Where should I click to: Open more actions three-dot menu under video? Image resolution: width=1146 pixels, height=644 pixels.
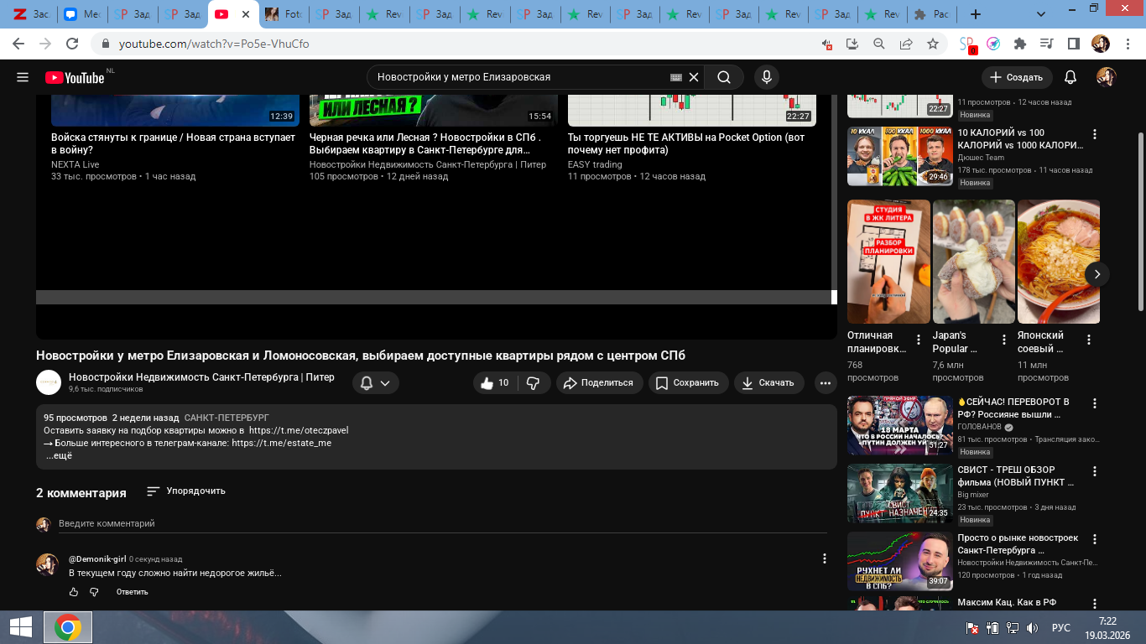(x=826, y=383)
